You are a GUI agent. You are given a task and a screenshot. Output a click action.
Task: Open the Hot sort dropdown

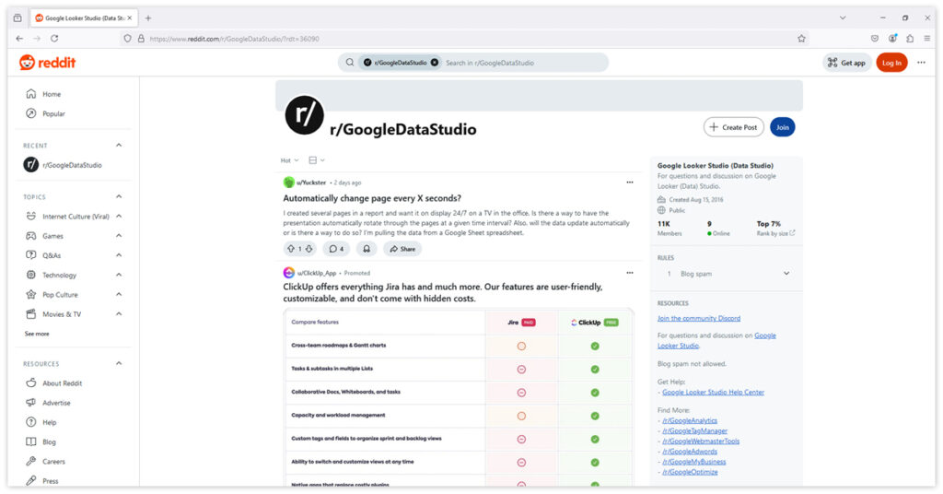[x=289, y=160]
